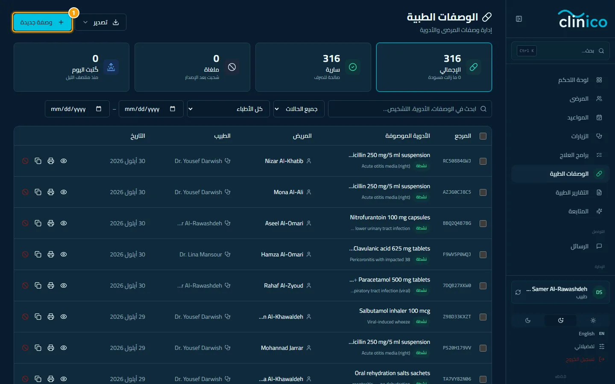Select the cancelled (ملغاة) stat card
The width and height of the screenshot is (615, 384).
click(x=192, y=67)
